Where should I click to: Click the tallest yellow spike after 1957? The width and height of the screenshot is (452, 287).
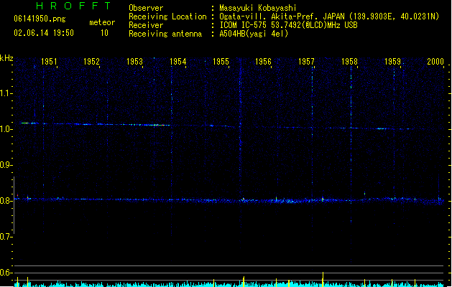pyautogui.click(x=323, y=279)
